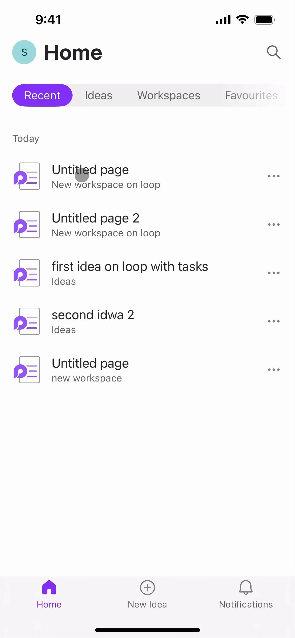Select the Favourites tab
The height and width of the screenshot is (638, 295).
tap(251, 95)
